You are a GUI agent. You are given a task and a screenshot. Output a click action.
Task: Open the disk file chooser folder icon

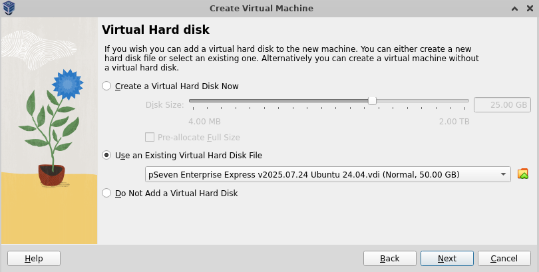pos(523,174)
